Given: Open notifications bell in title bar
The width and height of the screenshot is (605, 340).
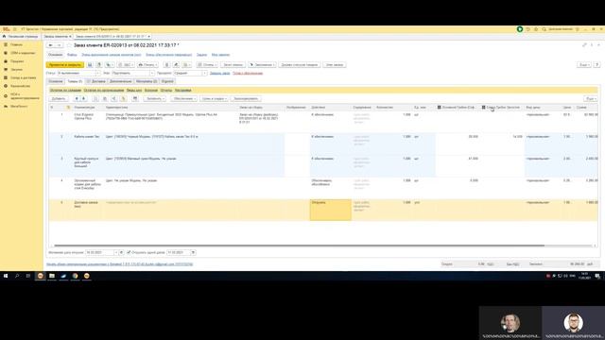Looking at the screenshot, I should tap(578, 29).
